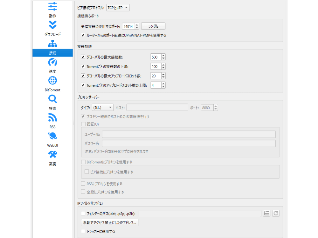Open the ピア接続プロトコル dropdown
This screenshot has height=238, width=318.
(x=118, y=8)
